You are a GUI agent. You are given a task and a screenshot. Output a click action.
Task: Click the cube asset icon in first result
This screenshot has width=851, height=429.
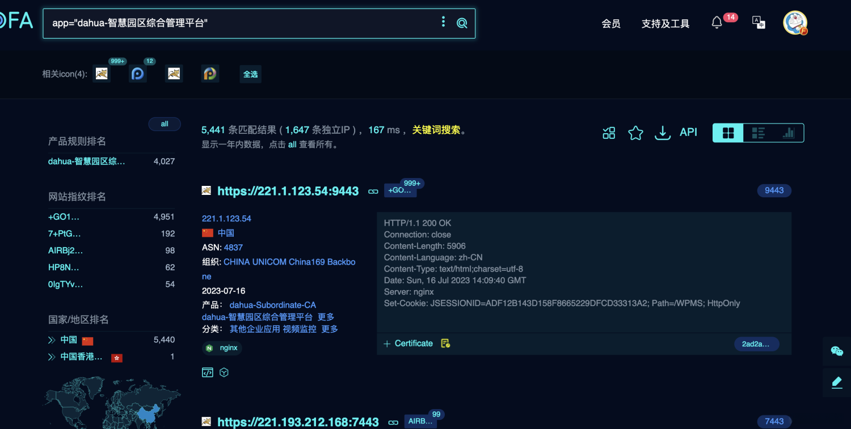click(224, 372)
